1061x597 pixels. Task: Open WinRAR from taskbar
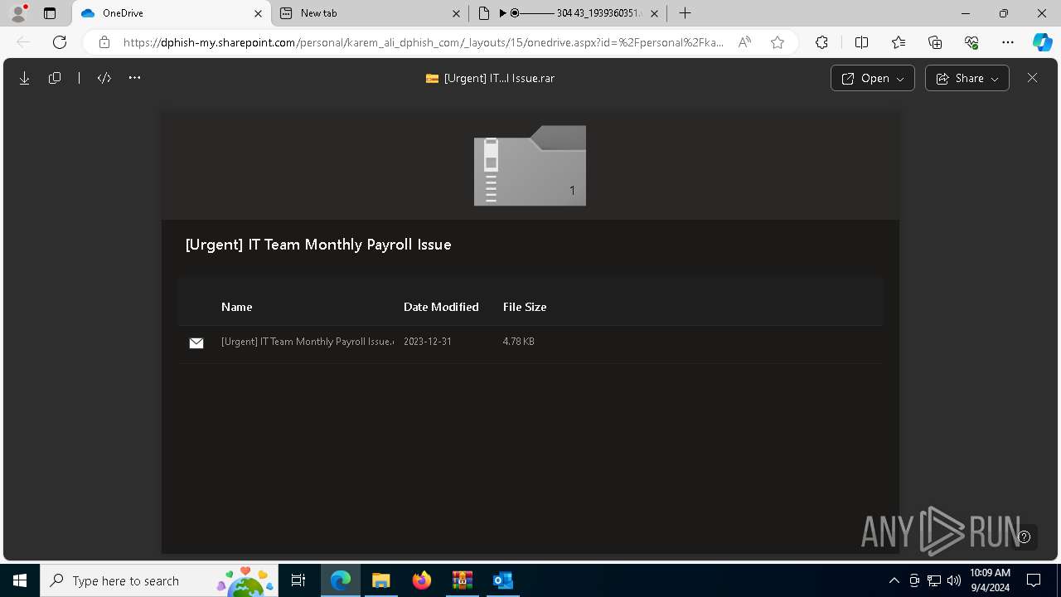pyautogui.click(x=463, y=580)
